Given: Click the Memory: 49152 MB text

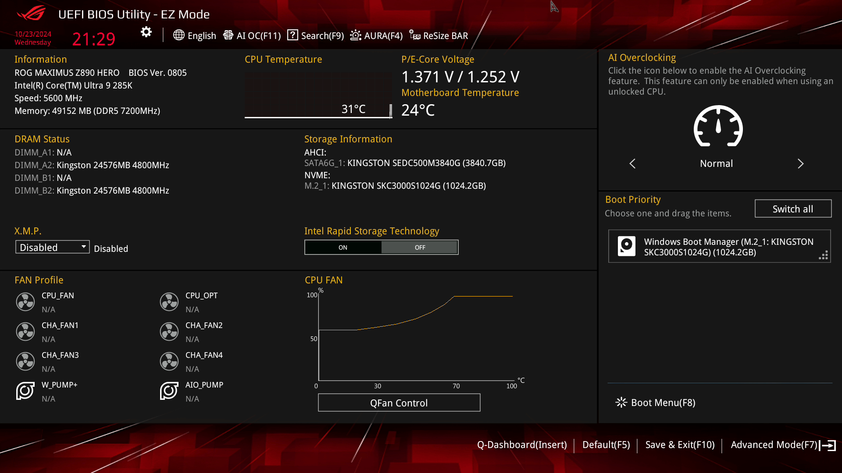Looking at the screenshot, I should click(x=87, y=111).
